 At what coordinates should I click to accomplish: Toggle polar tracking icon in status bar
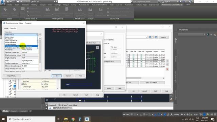point(144,115)
